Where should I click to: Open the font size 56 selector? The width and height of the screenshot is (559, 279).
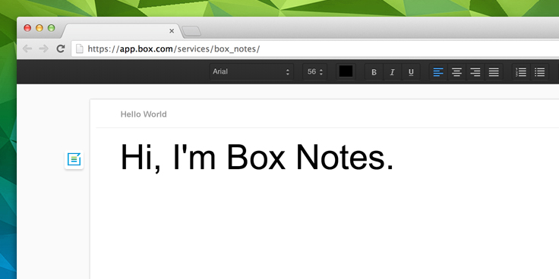pos(314,72)
